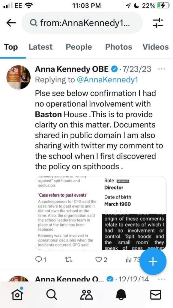The height and width of the screenshot is (308, 173).
Task: View tweet analytics via the bar chart icon
Action: (x=129, y=260)
